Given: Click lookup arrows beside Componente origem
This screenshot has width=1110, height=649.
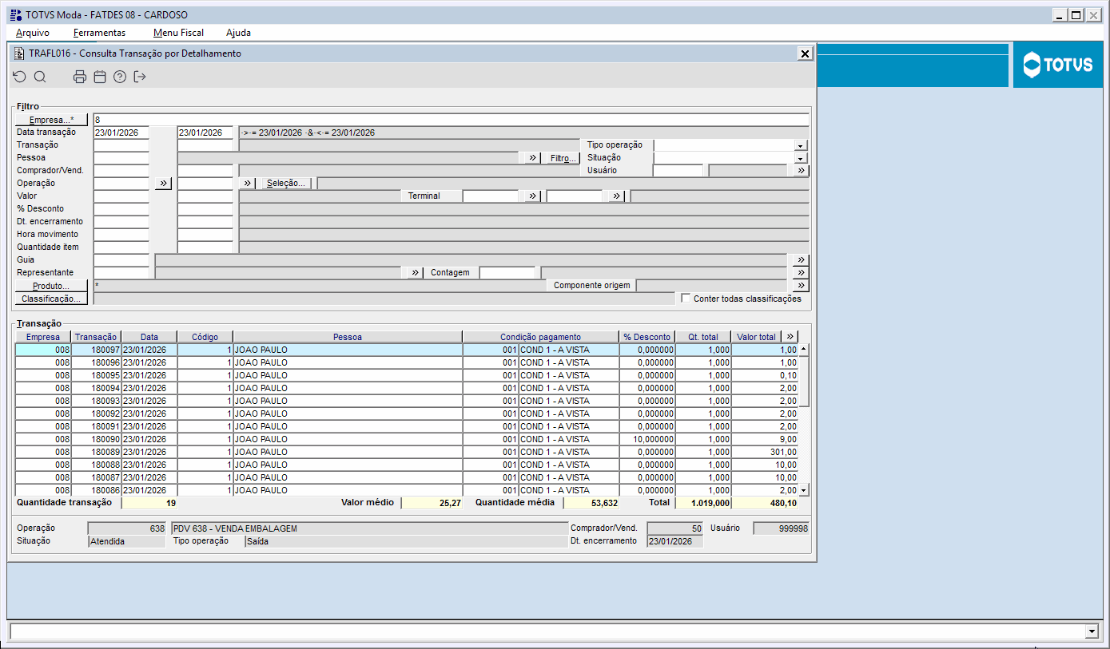Looking at the screenshot, I should click(x=800, y=286).
